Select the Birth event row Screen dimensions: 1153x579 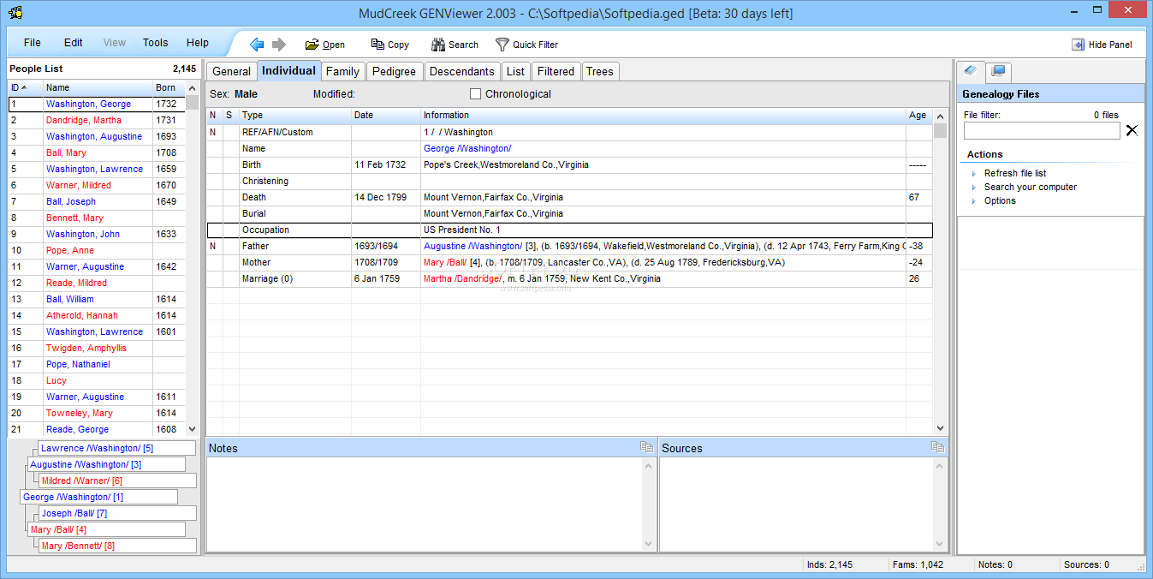tap(569, 164)
